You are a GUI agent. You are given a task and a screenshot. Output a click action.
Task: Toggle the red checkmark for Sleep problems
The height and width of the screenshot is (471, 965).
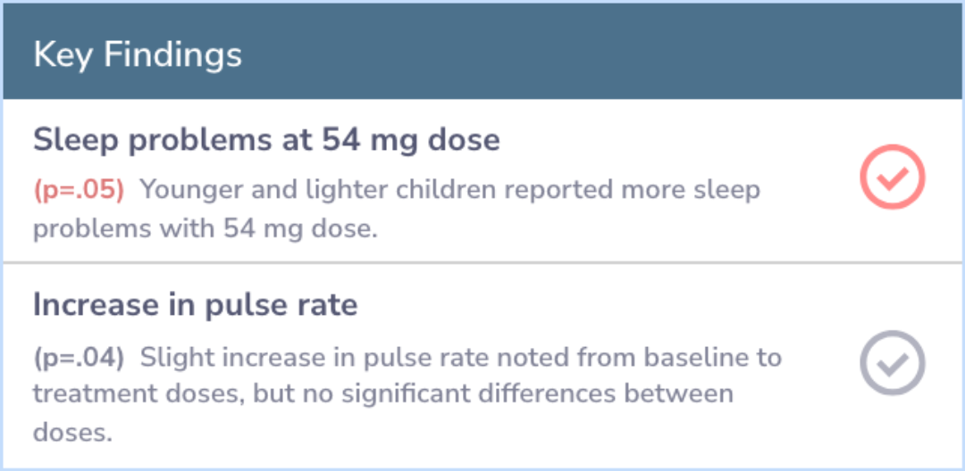(x=892, y=178)
